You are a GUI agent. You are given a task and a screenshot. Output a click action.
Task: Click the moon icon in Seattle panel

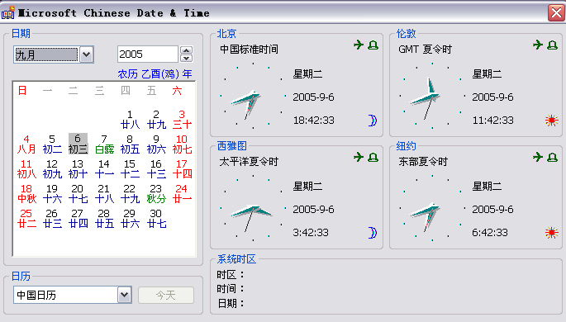tap(373, 233)
